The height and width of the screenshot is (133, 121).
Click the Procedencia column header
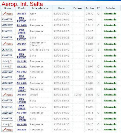tap(40, 8)
